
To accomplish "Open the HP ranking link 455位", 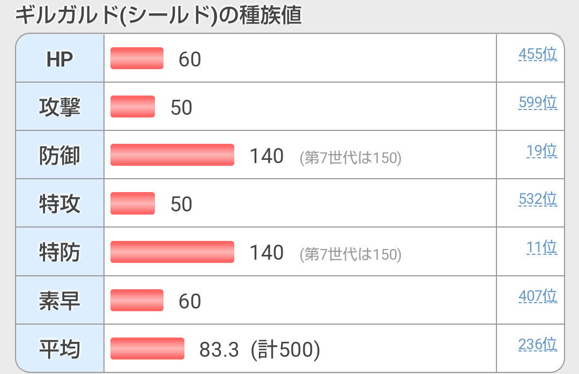I will pyautogui.click(x=538, y=54).
